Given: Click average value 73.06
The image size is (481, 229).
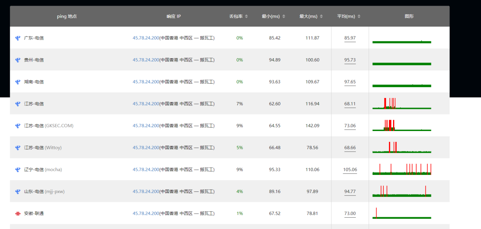Looking at the screenshot, I should tap(350, 126).
